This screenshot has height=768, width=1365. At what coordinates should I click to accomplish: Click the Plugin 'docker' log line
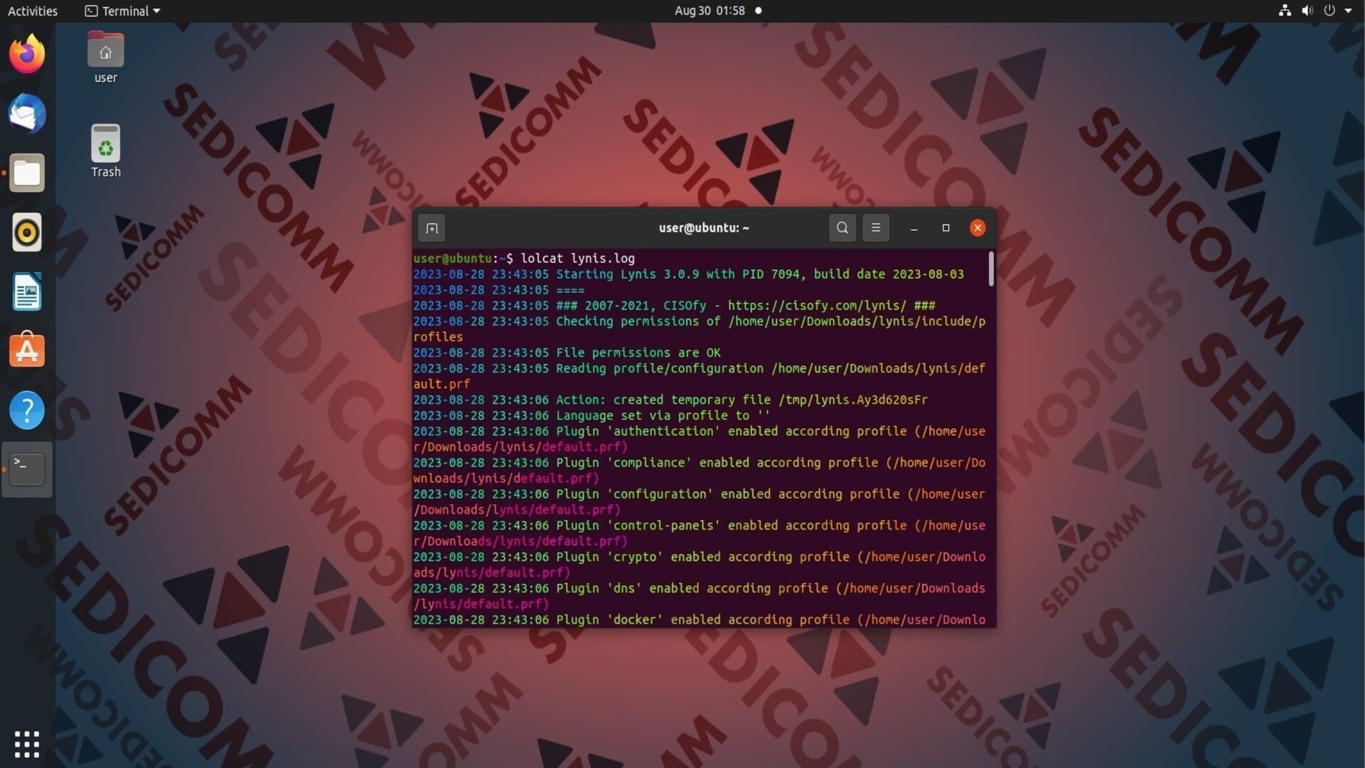coord(699,619)
